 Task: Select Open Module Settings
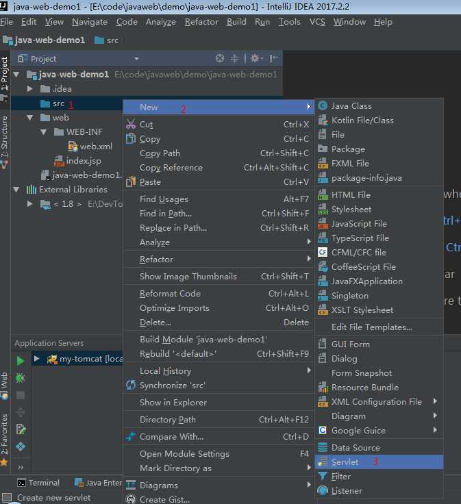click(219, 454)
